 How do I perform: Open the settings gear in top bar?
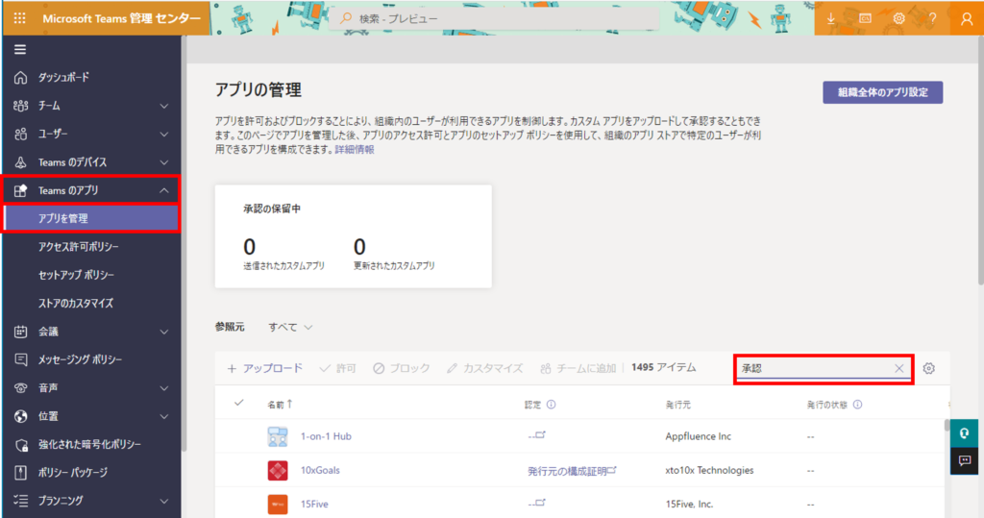tap(898, 18)
